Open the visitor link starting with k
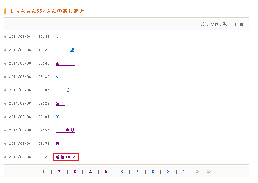The height and width of the screenshot is (183, 258). click(x=61, y=77)
